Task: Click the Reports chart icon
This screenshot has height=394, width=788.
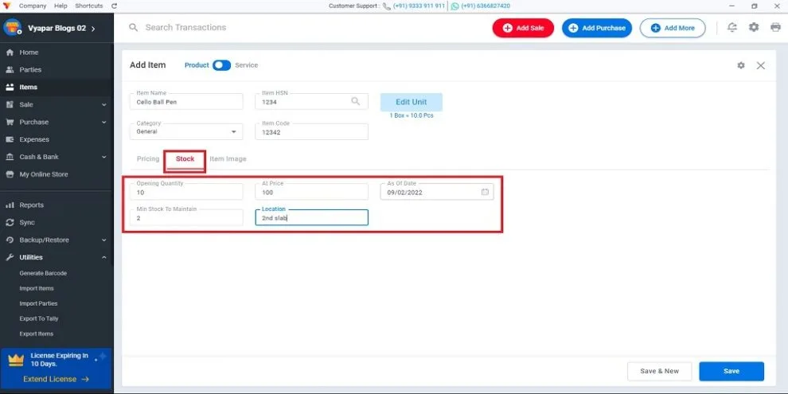Action: click(10, 205)
